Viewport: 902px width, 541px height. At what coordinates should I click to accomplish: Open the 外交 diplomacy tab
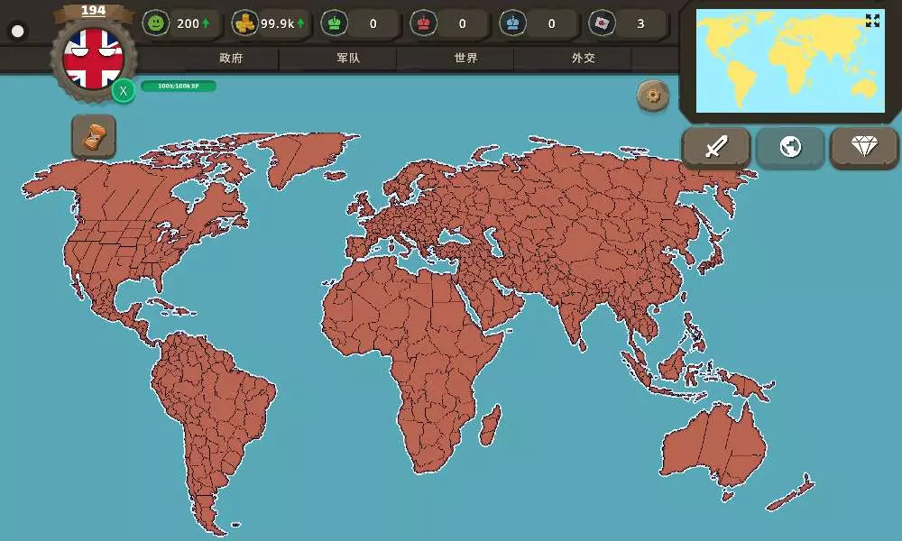pos(584,58)
